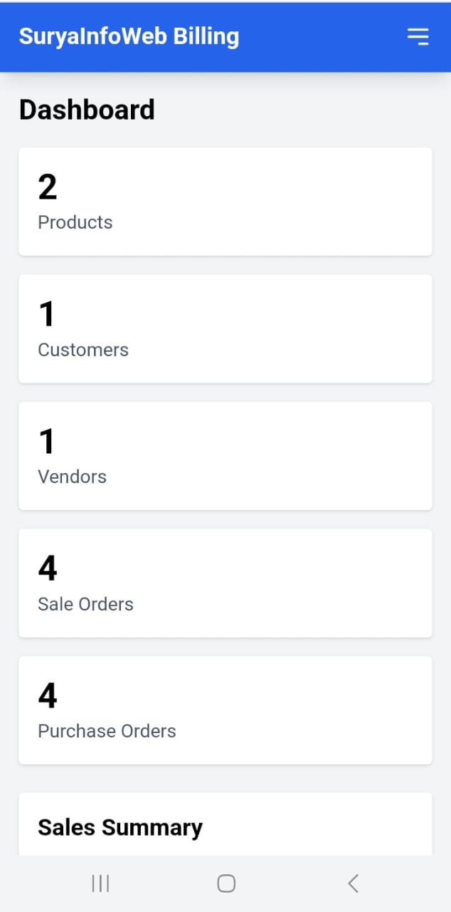
Task: Tap the SuryaInfoWeb Billing app title
Action: [129, 36]
